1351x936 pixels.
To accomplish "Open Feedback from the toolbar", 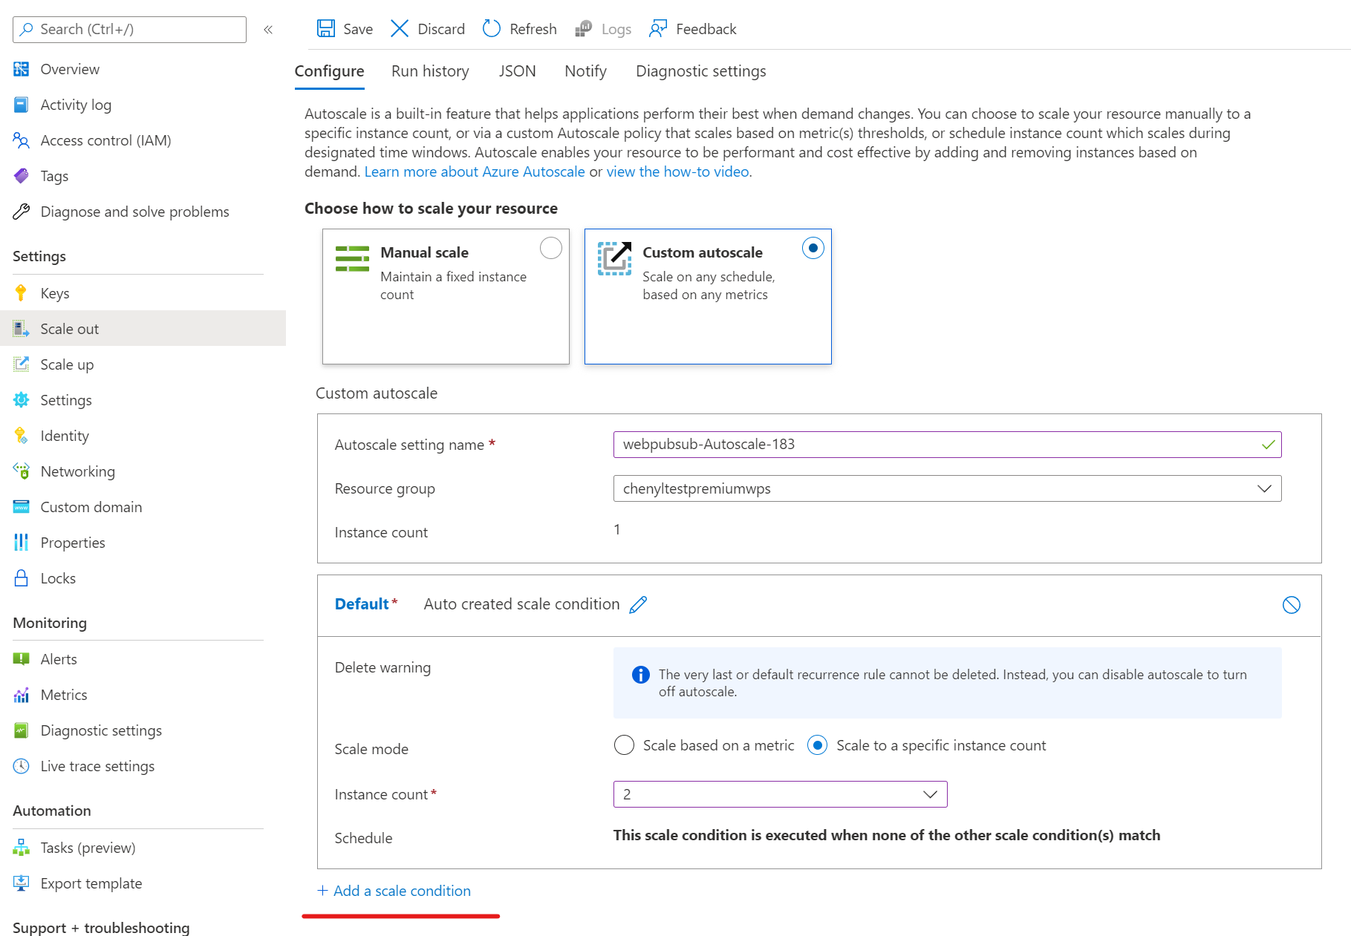I will (692, 29).
